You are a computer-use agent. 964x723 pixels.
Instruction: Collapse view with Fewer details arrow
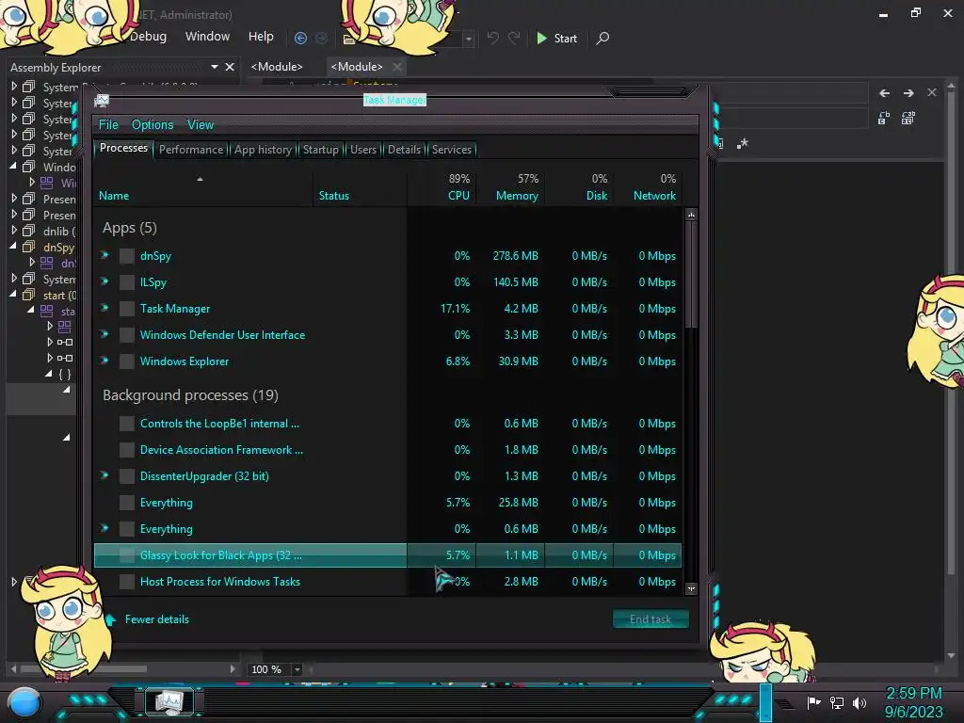(x=111, y=619)
